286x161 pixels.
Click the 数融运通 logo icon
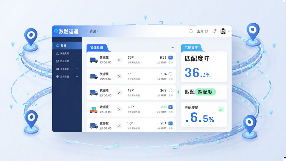[x=56, y=31]
